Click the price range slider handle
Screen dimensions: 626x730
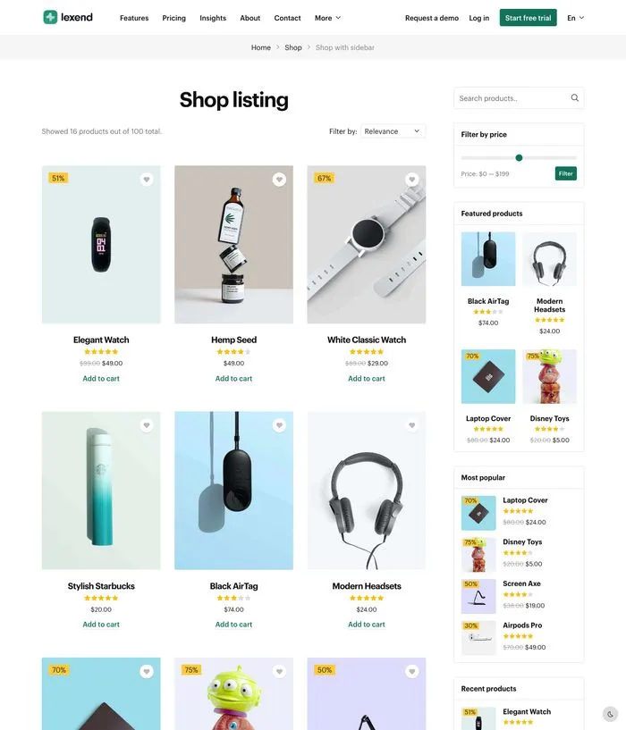[x=519, y=158]
